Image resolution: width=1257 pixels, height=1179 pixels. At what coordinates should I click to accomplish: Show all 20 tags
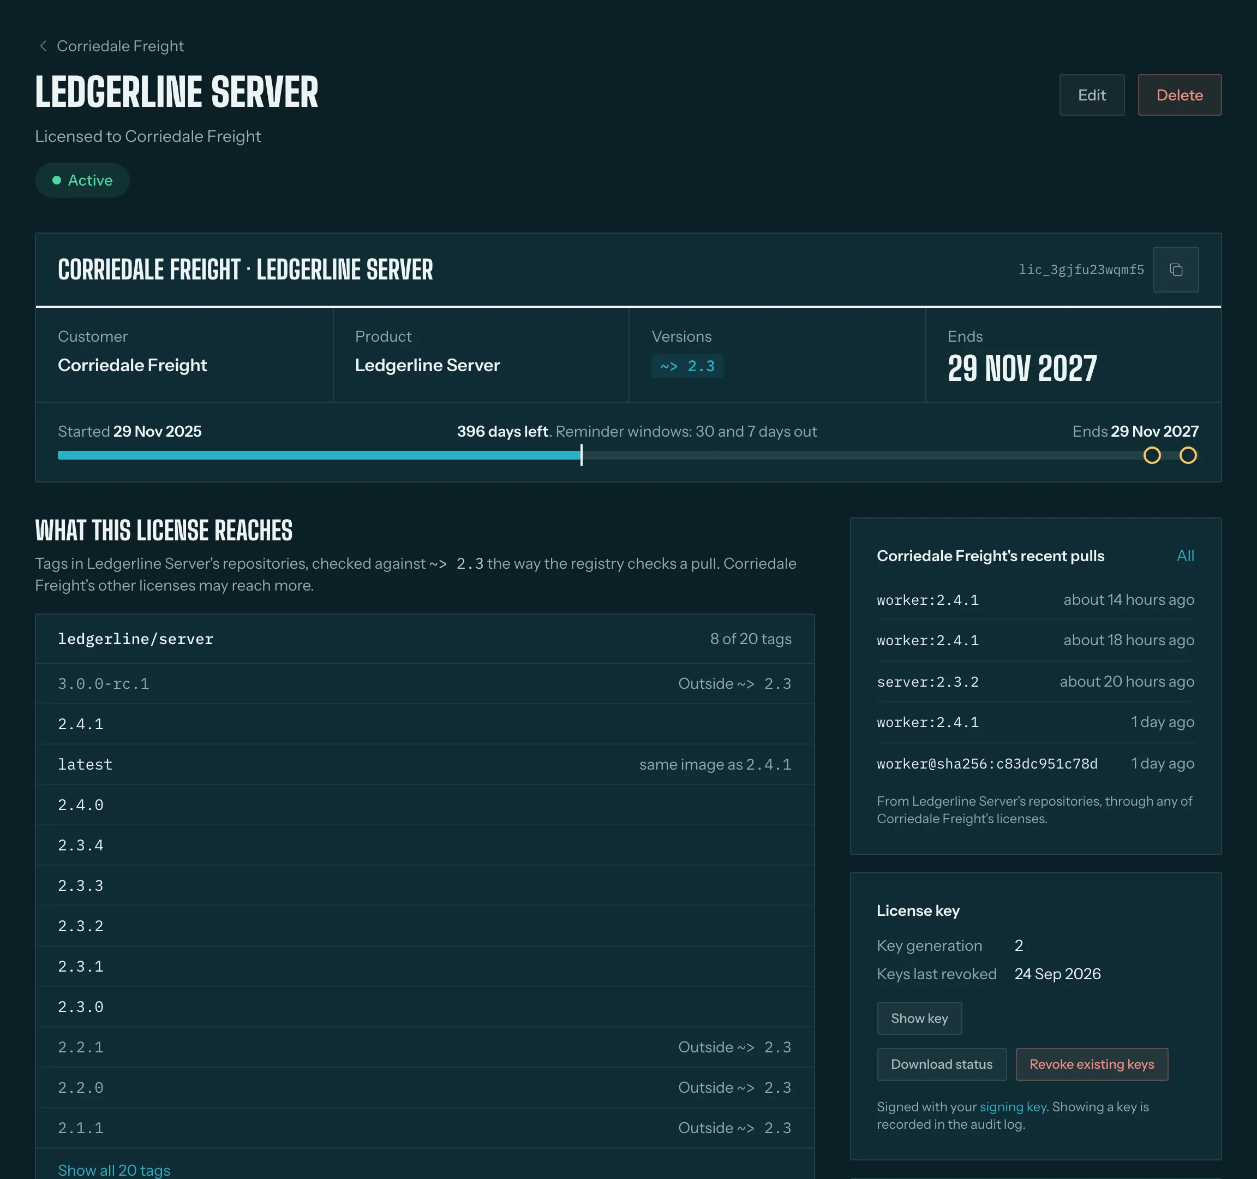tap(115, 1170)
